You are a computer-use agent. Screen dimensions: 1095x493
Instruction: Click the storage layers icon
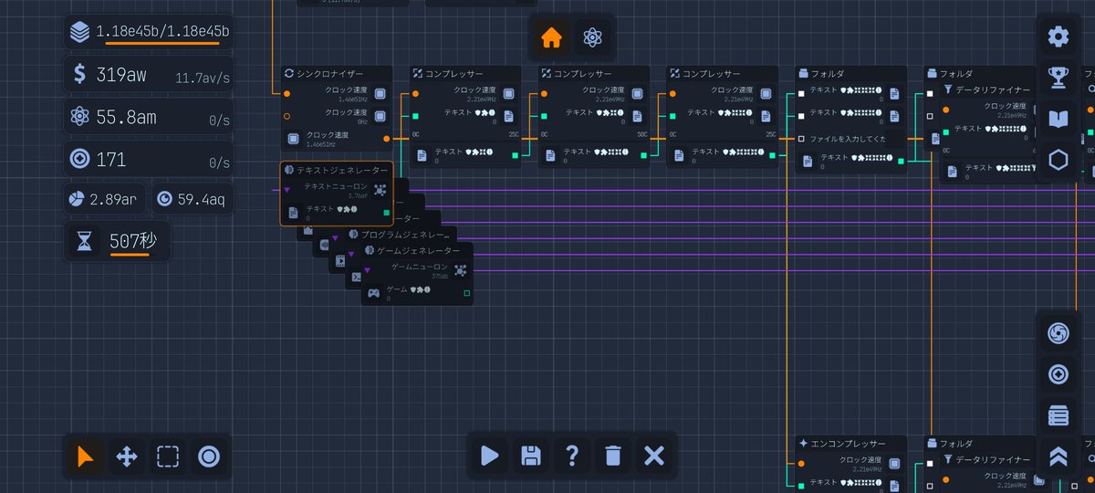(x=80, y=32)
